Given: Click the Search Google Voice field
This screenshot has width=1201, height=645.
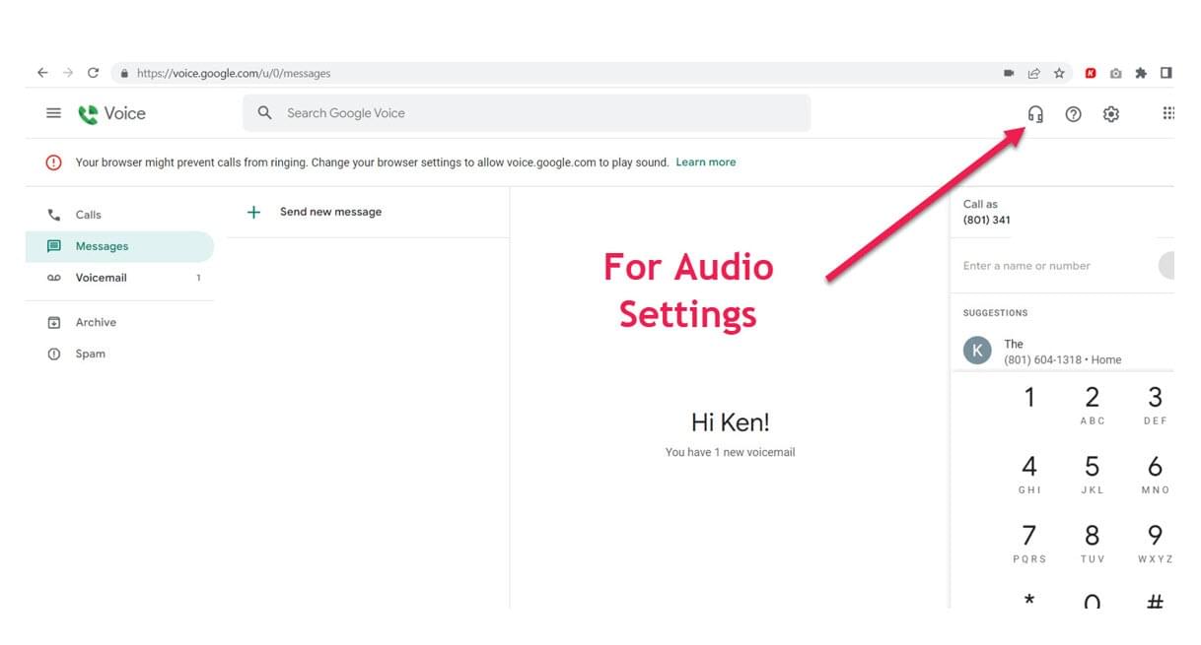Looking at the screenshot, I should tap(532, 113).
